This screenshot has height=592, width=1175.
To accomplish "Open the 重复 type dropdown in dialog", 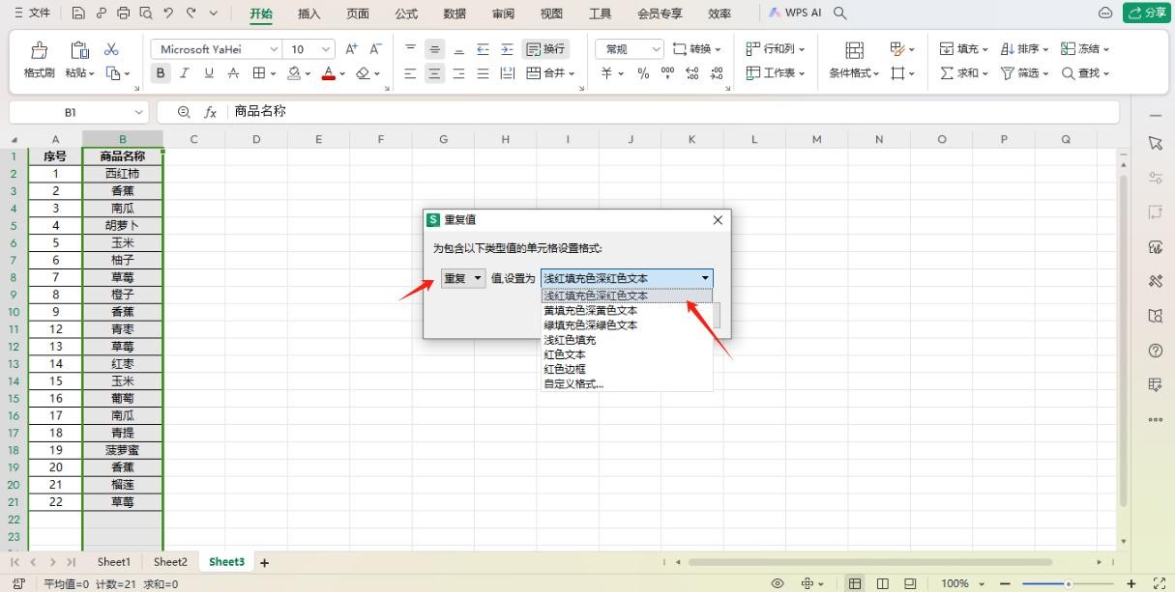I will [x=463, y=278].
